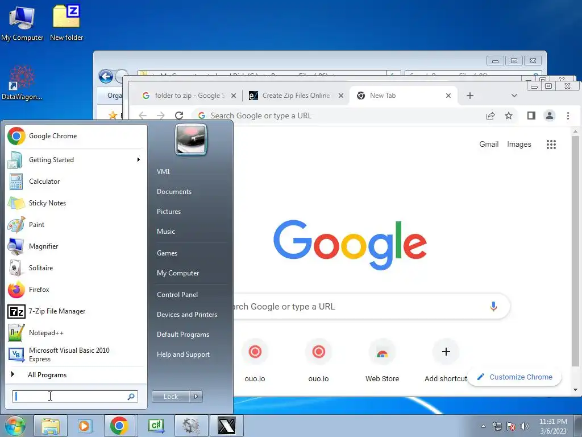Open File Explorer from taskbar
Image resolution: width=582 pixels, height=437 pixels.
[51, 426]
